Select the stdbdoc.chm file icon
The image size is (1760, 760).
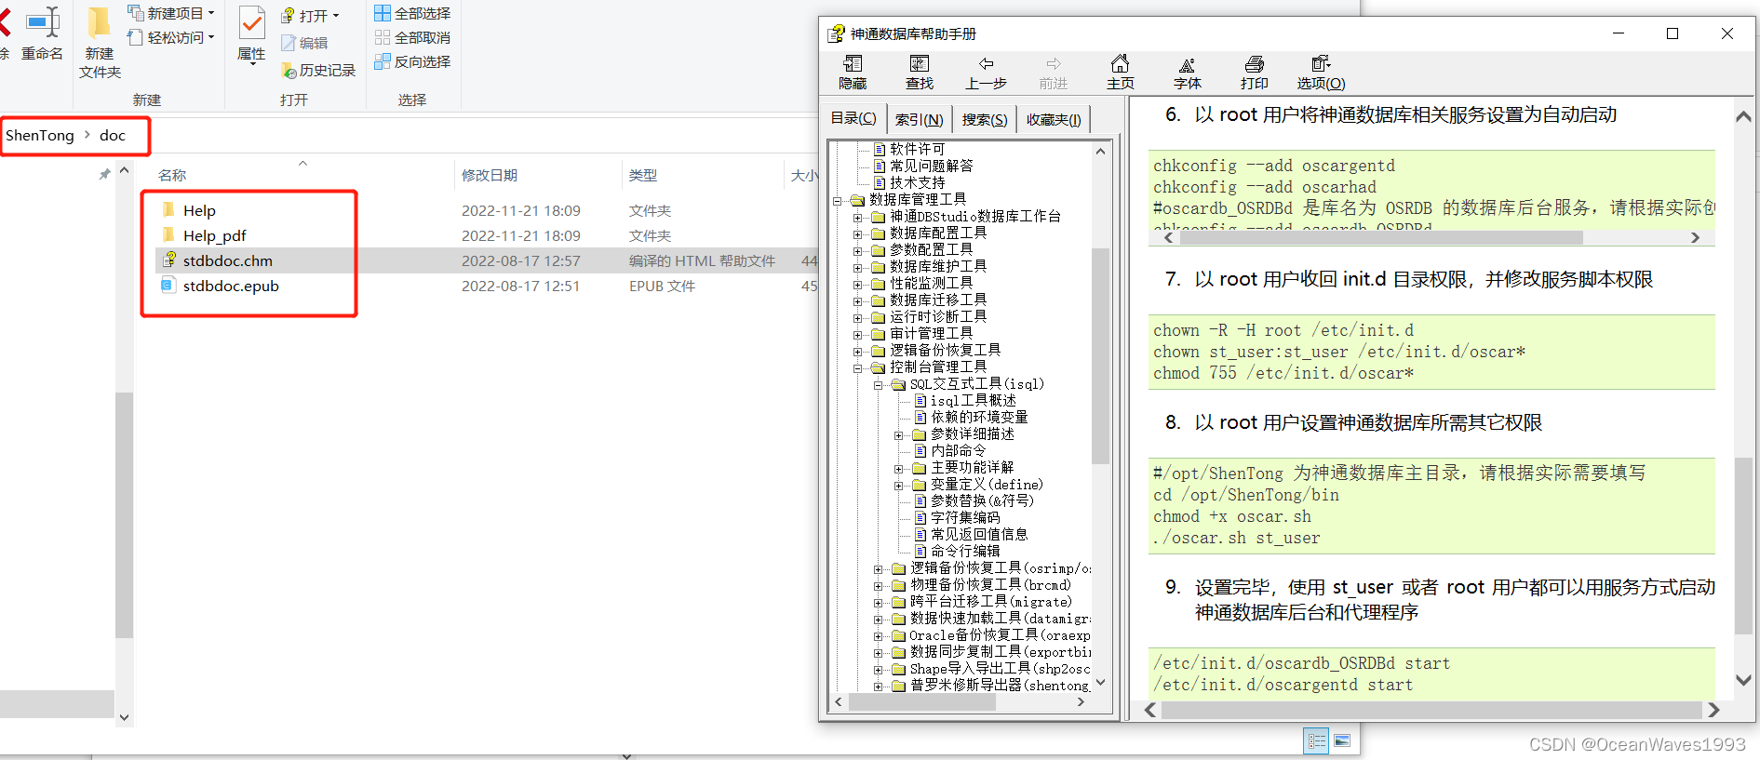click(x=169, y=260)
